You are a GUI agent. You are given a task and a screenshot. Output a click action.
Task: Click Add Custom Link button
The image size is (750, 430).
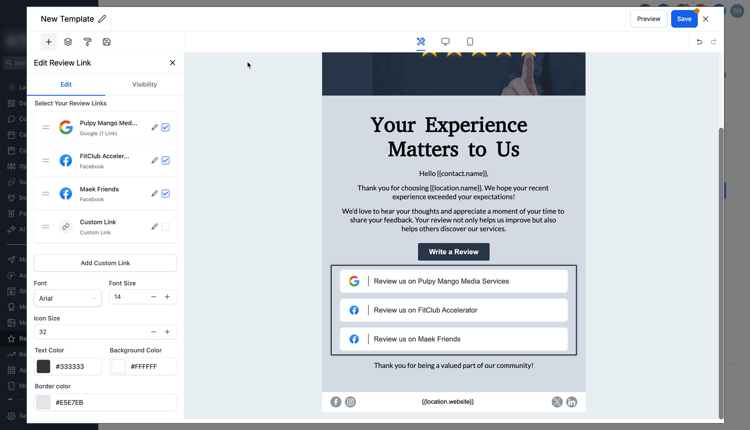pyautogui.click(x=105, y=263)
